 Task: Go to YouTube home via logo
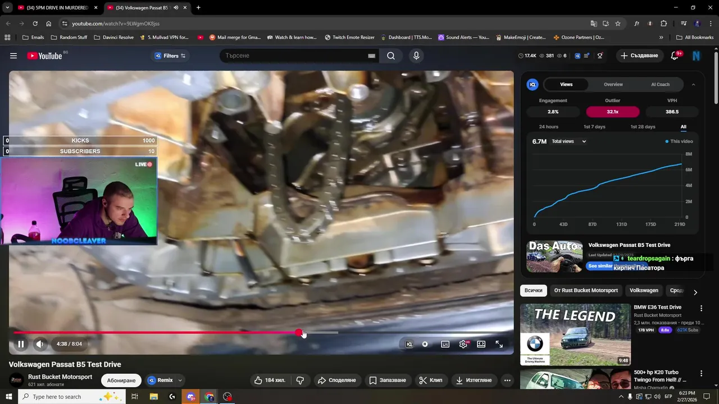click(x=44, y=56)
